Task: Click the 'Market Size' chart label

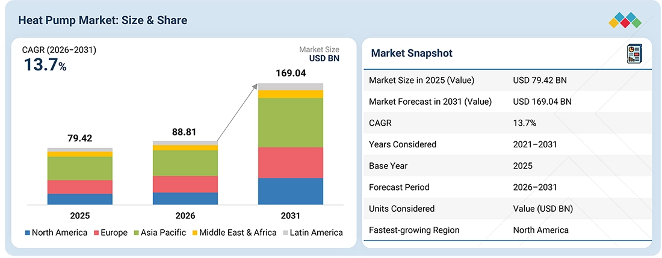Action: click(x=319, y=50)
